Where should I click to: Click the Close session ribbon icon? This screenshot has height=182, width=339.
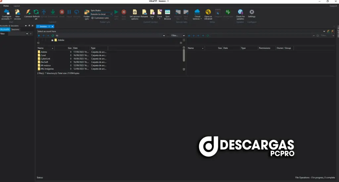tap(160, 12)
